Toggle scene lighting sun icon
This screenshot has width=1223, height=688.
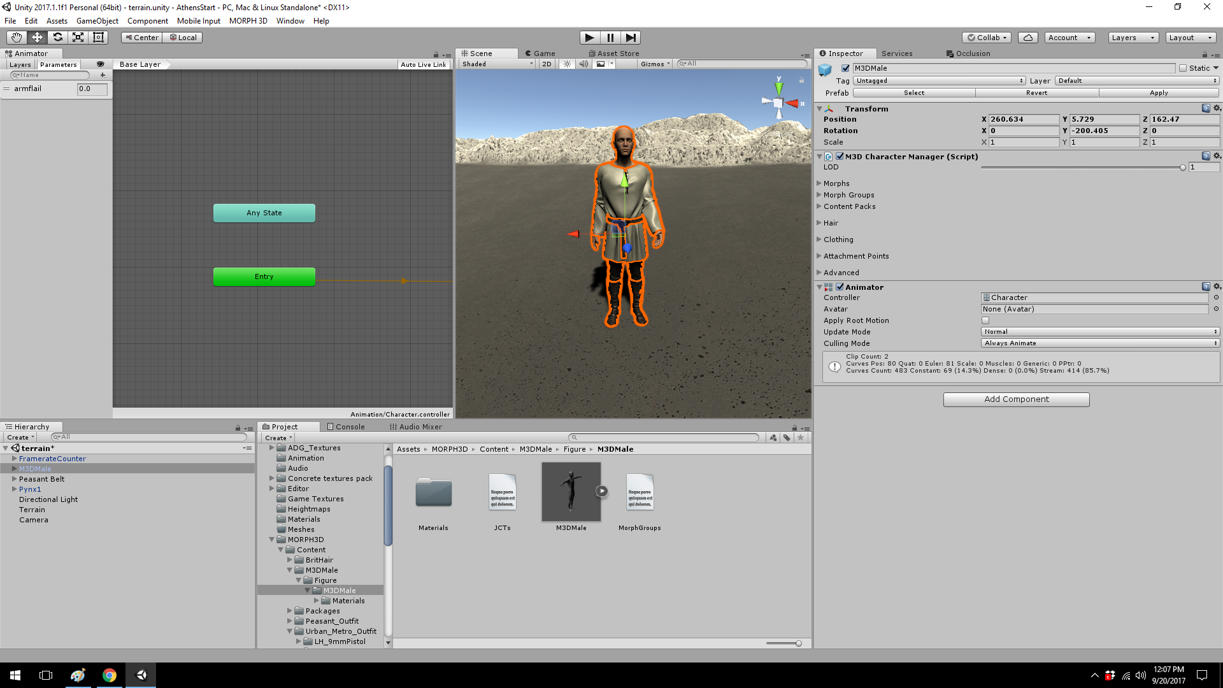pos(566,64)
